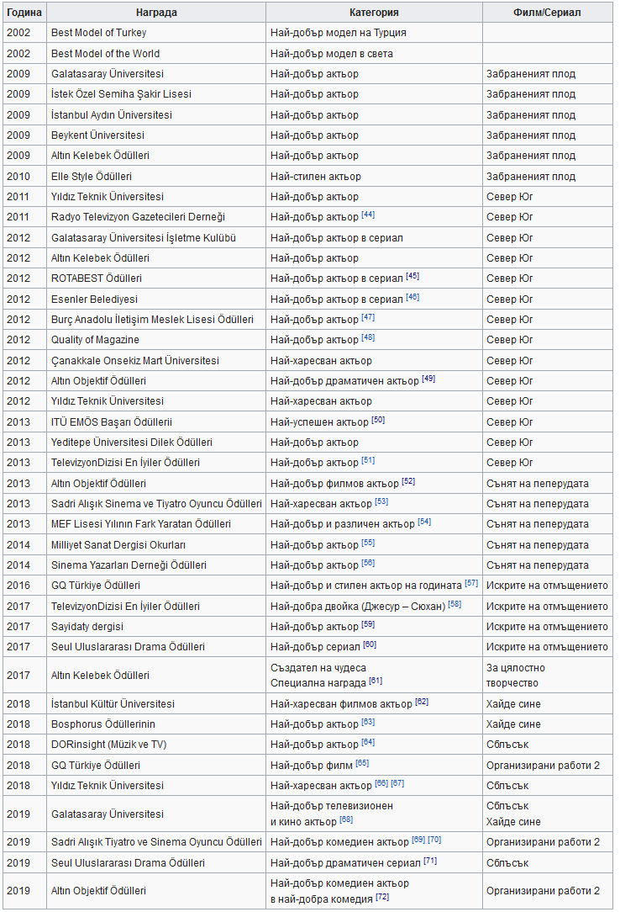Select Beykent Üniversitesi award cell
620x912 pixels.
point(156,135)
